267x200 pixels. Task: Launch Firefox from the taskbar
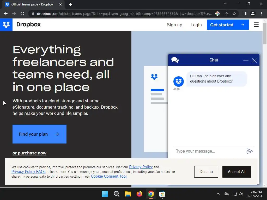click(139, 194)
